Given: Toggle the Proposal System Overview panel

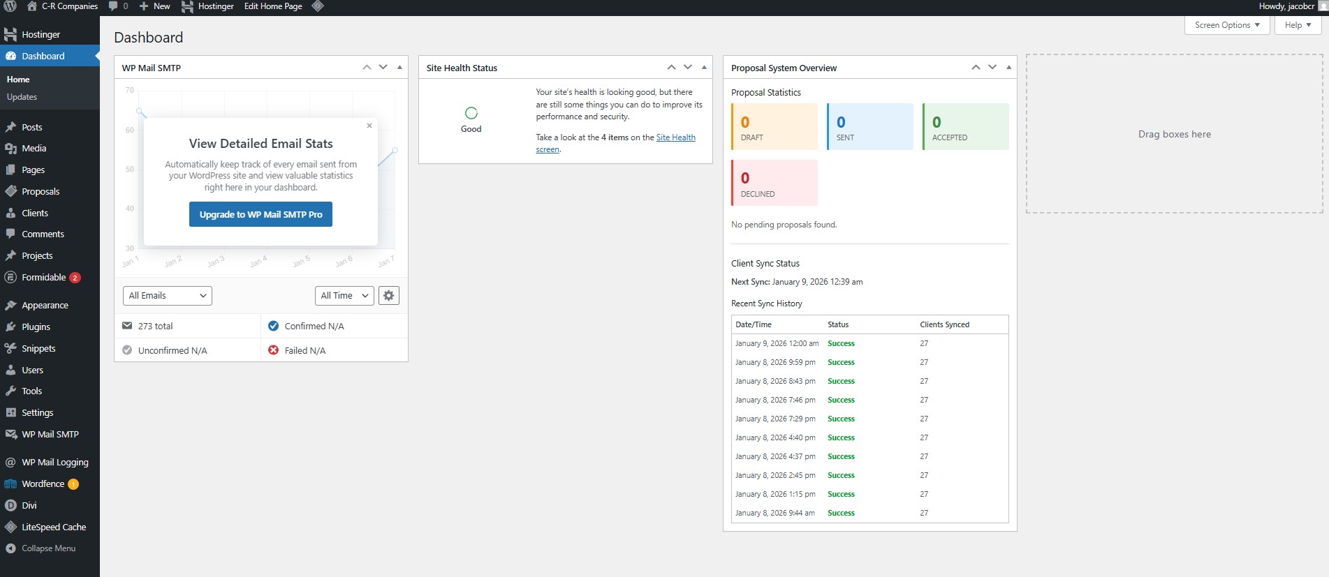Looking at the screenshot, I should 1008,68.
